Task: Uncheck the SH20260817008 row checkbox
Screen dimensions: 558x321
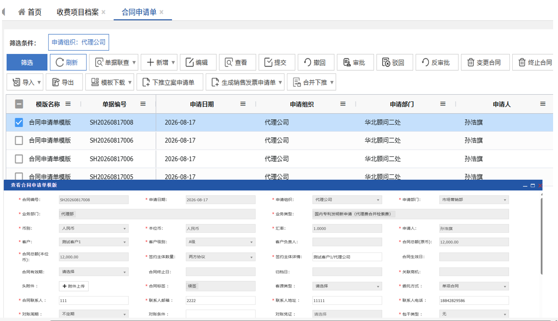Action: coord(19,123)
